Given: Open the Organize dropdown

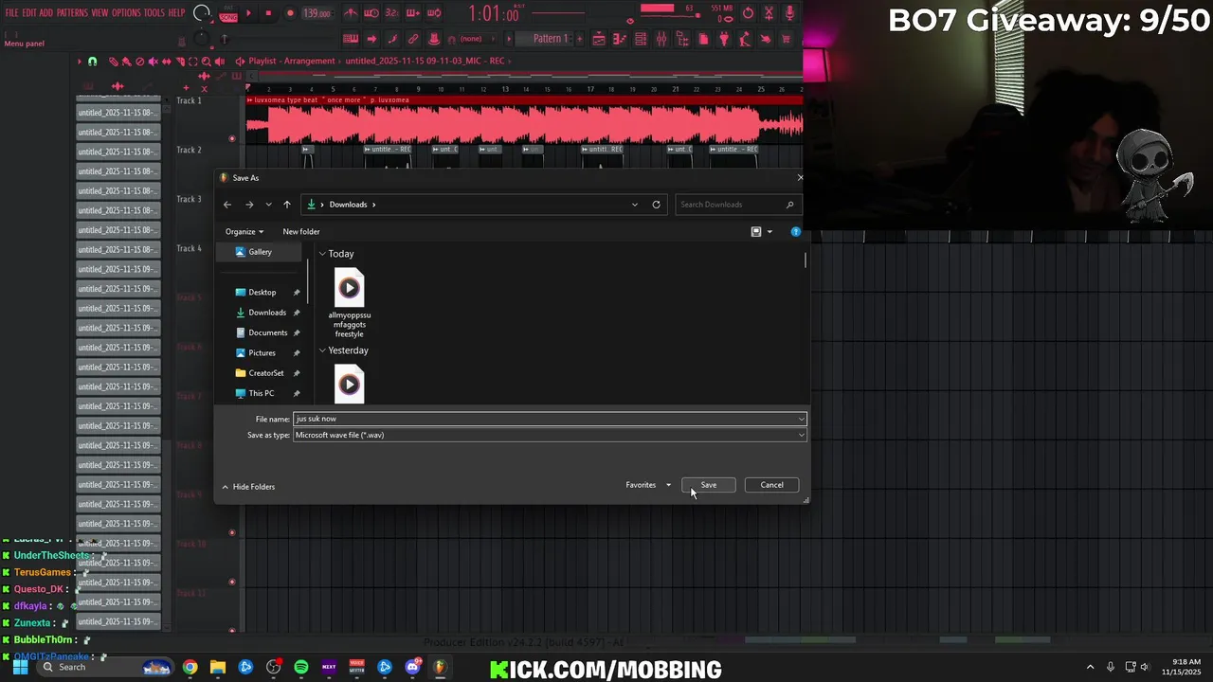Looking at the screenshot, I should coord(244,231).
